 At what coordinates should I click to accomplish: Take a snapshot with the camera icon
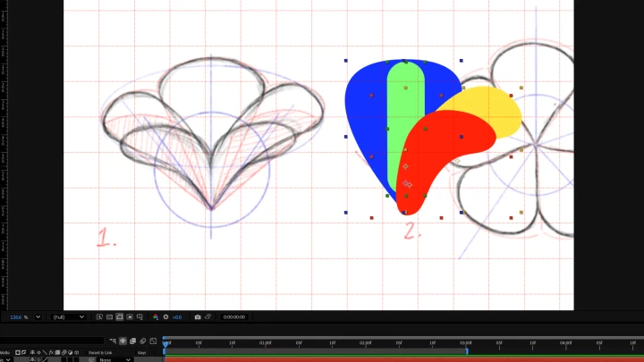(198, 316)
